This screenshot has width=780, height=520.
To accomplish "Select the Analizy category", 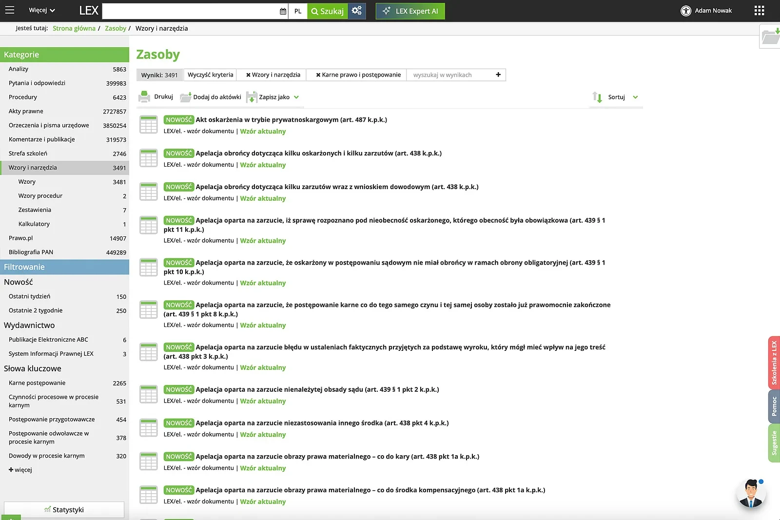I will [x=64, y=69].
